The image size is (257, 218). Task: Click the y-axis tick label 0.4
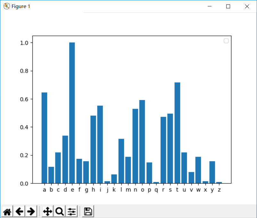point(24,127)
